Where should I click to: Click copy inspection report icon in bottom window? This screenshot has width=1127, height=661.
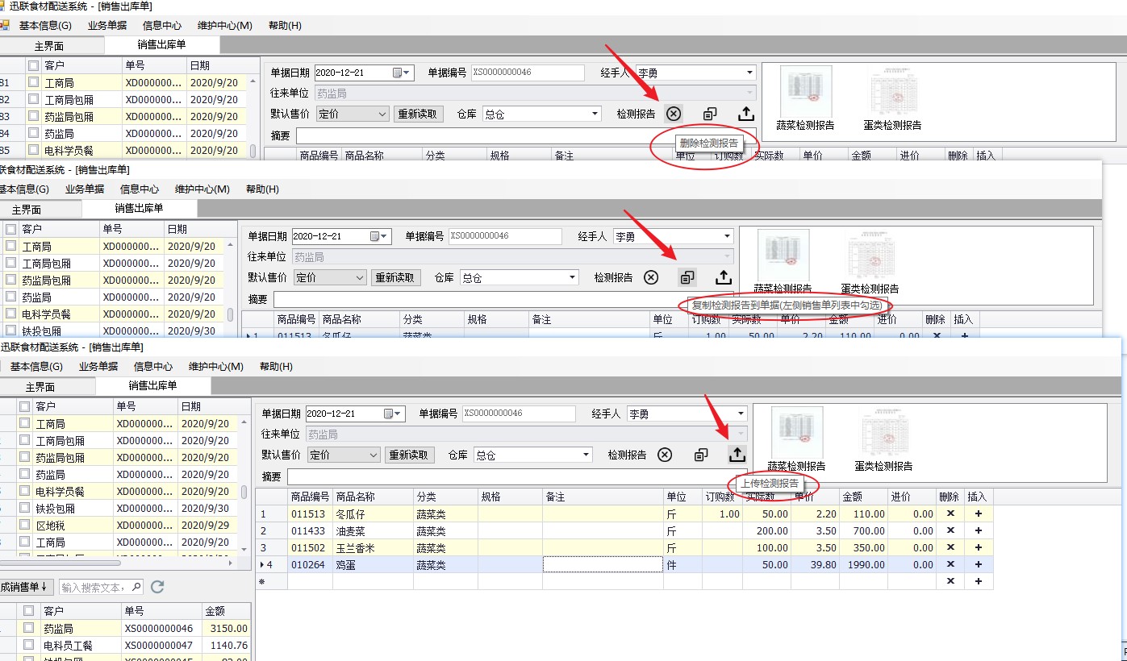(700, 455)
